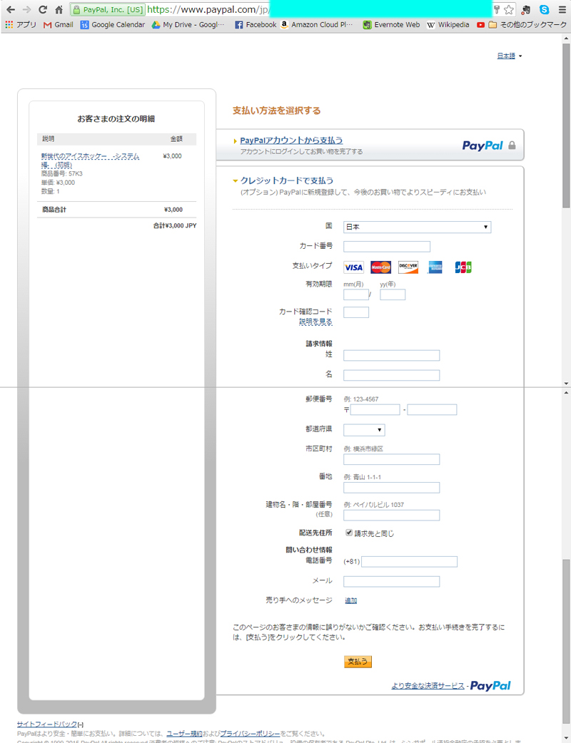Choose the American Express card icon
Image resolution: width=571 pixels, height=743 pixels.
click(435, 267)
